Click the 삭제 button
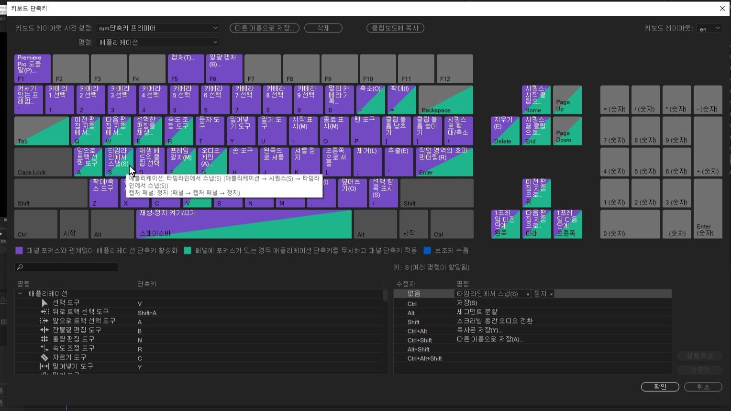Image resolution: width=731 pixels, height=411 pixels. (323, 28)
